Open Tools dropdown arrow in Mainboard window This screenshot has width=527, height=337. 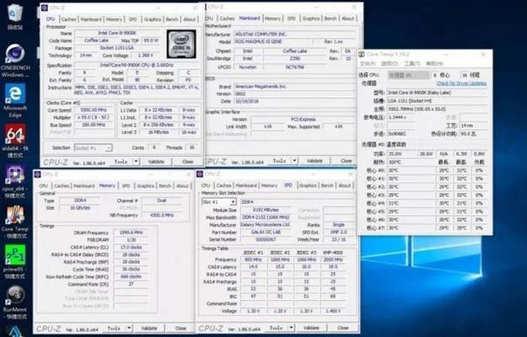[x=294, y=161]
